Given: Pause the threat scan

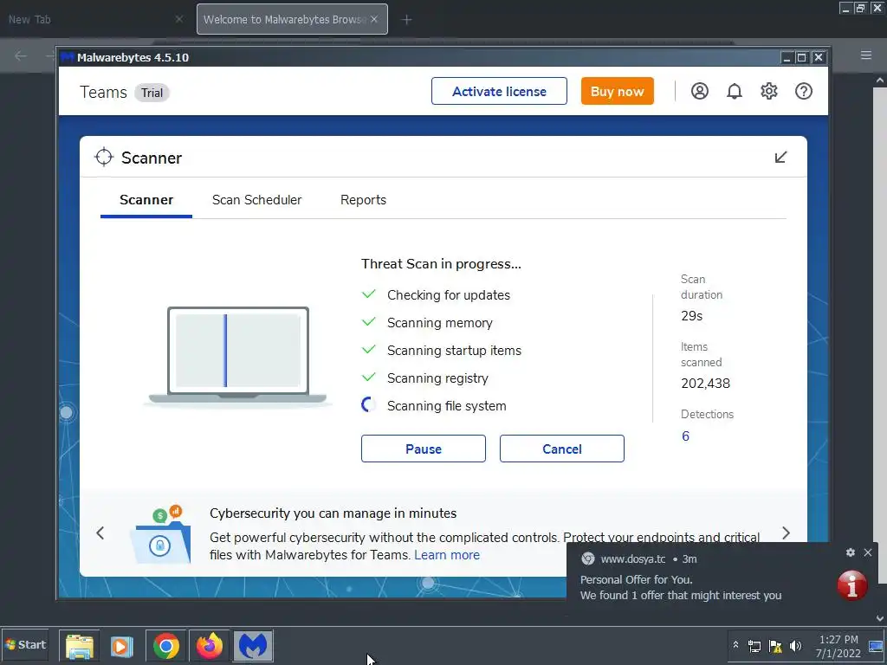Looking at the screenshot, I should tap(423, 449).
